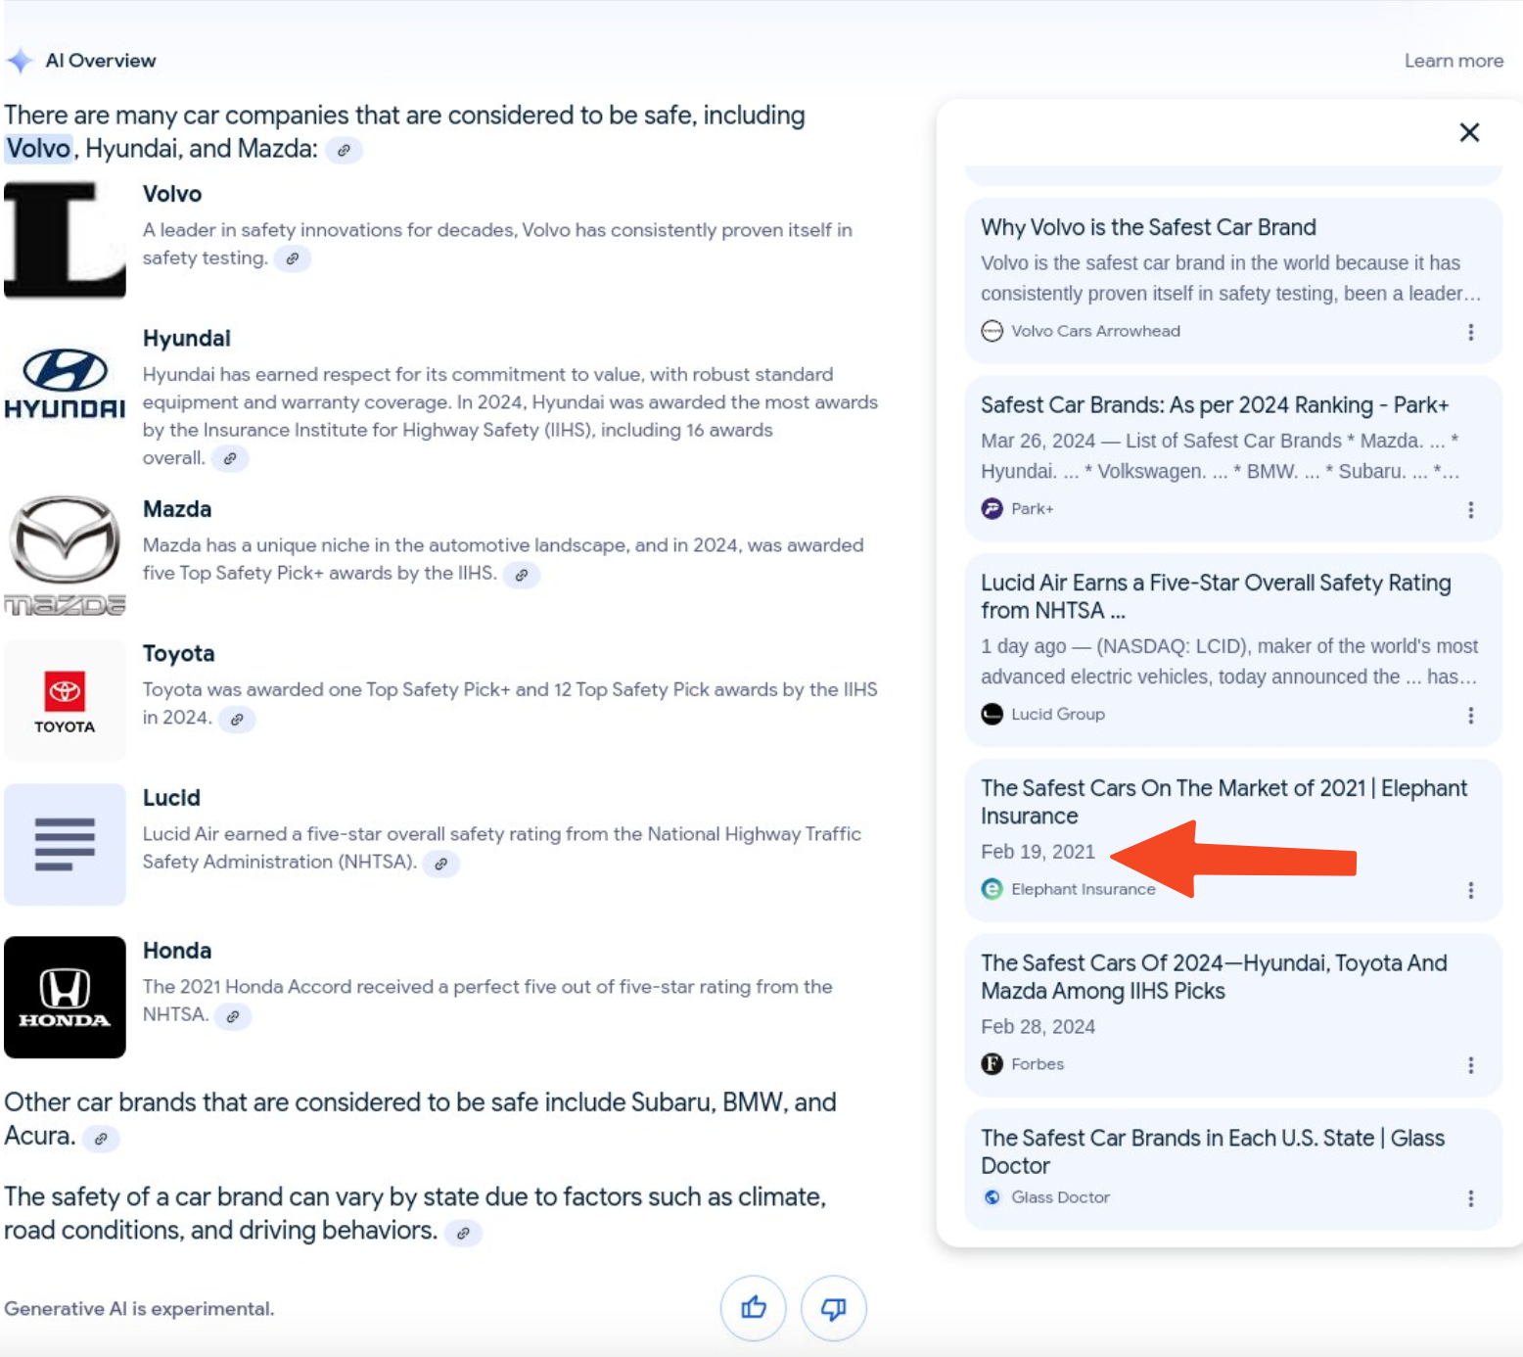Click the Honda logo thumbnail
Image resolution: width=1523 pixels, height=1357 pixels.
click(x=65, y=998)
